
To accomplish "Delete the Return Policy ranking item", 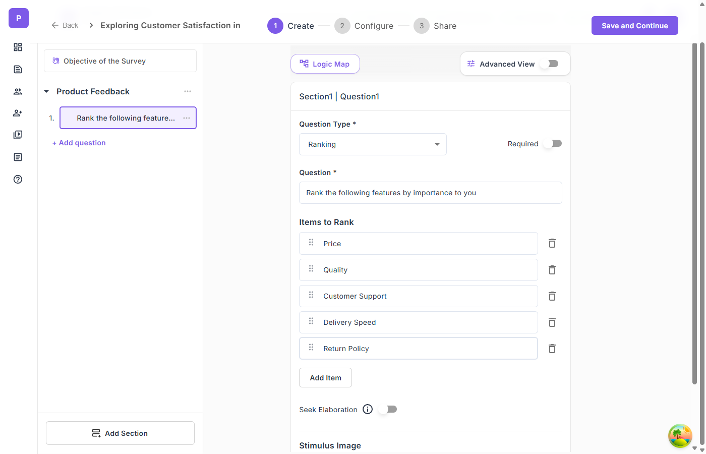I will [x=552, y=349].
